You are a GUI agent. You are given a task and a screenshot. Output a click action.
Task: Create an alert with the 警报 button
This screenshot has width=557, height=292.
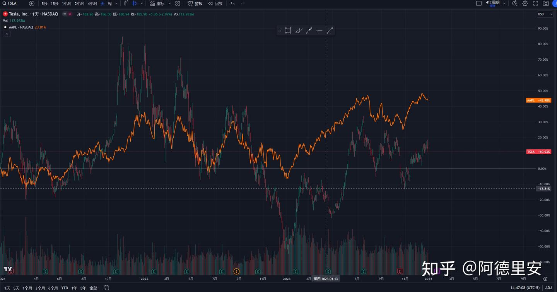coord(195,3)
